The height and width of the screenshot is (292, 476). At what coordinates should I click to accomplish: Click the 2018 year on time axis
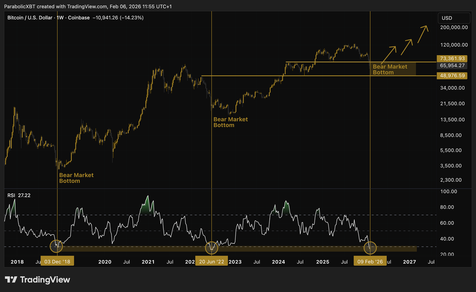pos(17,262)
